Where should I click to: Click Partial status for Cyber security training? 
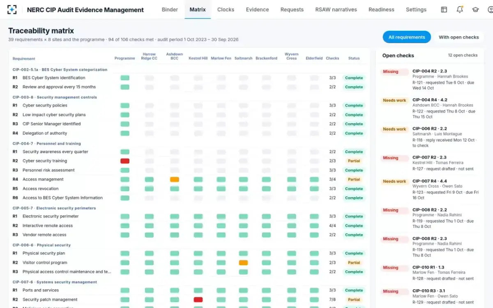tap(354, 161)
